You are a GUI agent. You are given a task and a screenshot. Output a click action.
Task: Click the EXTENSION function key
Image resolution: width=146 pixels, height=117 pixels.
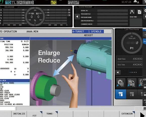(x=127, y=114)
